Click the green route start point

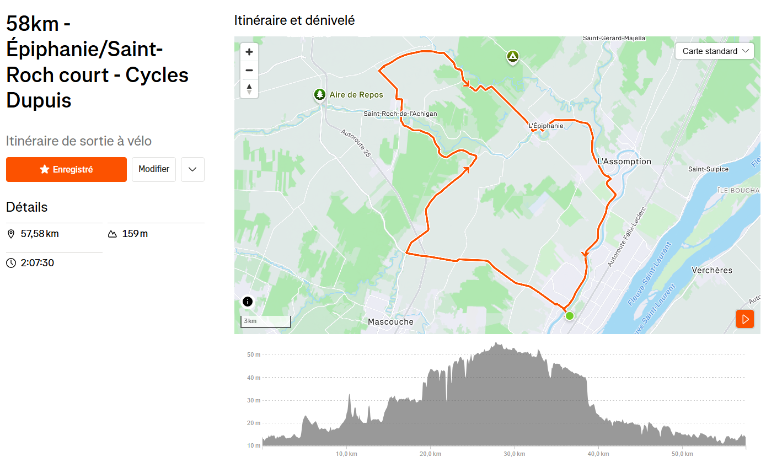coord(570,316)
